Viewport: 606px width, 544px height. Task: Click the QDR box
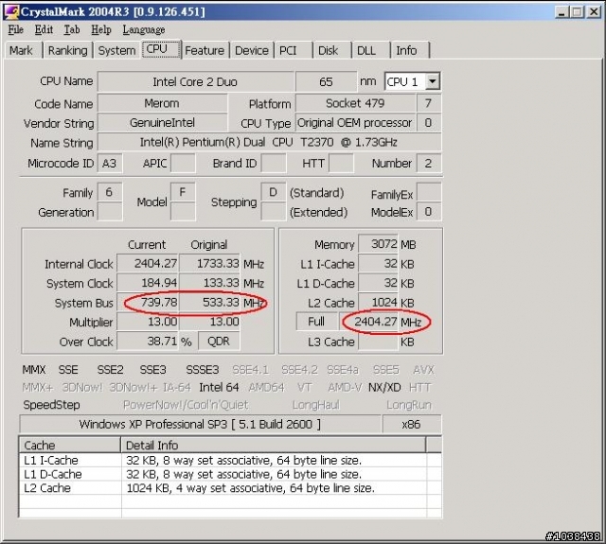(x=219, y=342)
